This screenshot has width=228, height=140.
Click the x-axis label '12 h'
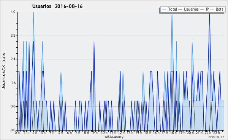point(121,133)
